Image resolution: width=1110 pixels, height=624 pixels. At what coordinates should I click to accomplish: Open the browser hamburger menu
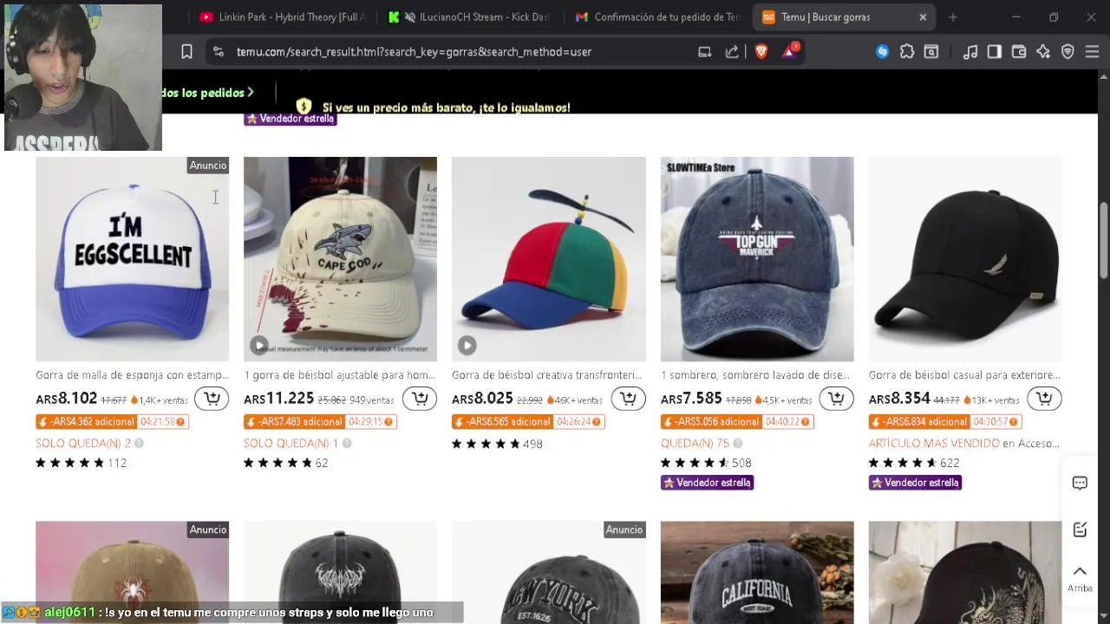pyautogui.click(x=1092, y=52)
